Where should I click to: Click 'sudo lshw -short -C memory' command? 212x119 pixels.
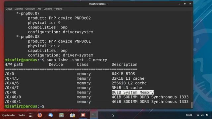77,60
